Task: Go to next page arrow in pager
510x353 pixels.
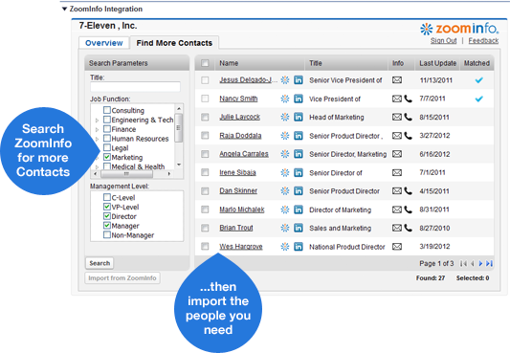Action: pos(480,263)
